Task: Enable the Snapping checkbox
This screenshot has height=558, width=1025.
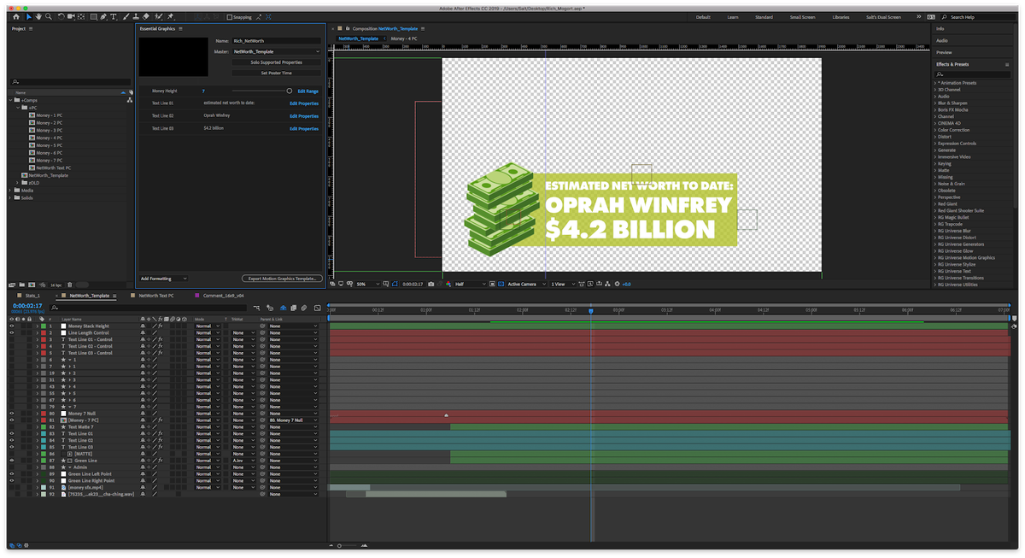Action: [229, 17]
